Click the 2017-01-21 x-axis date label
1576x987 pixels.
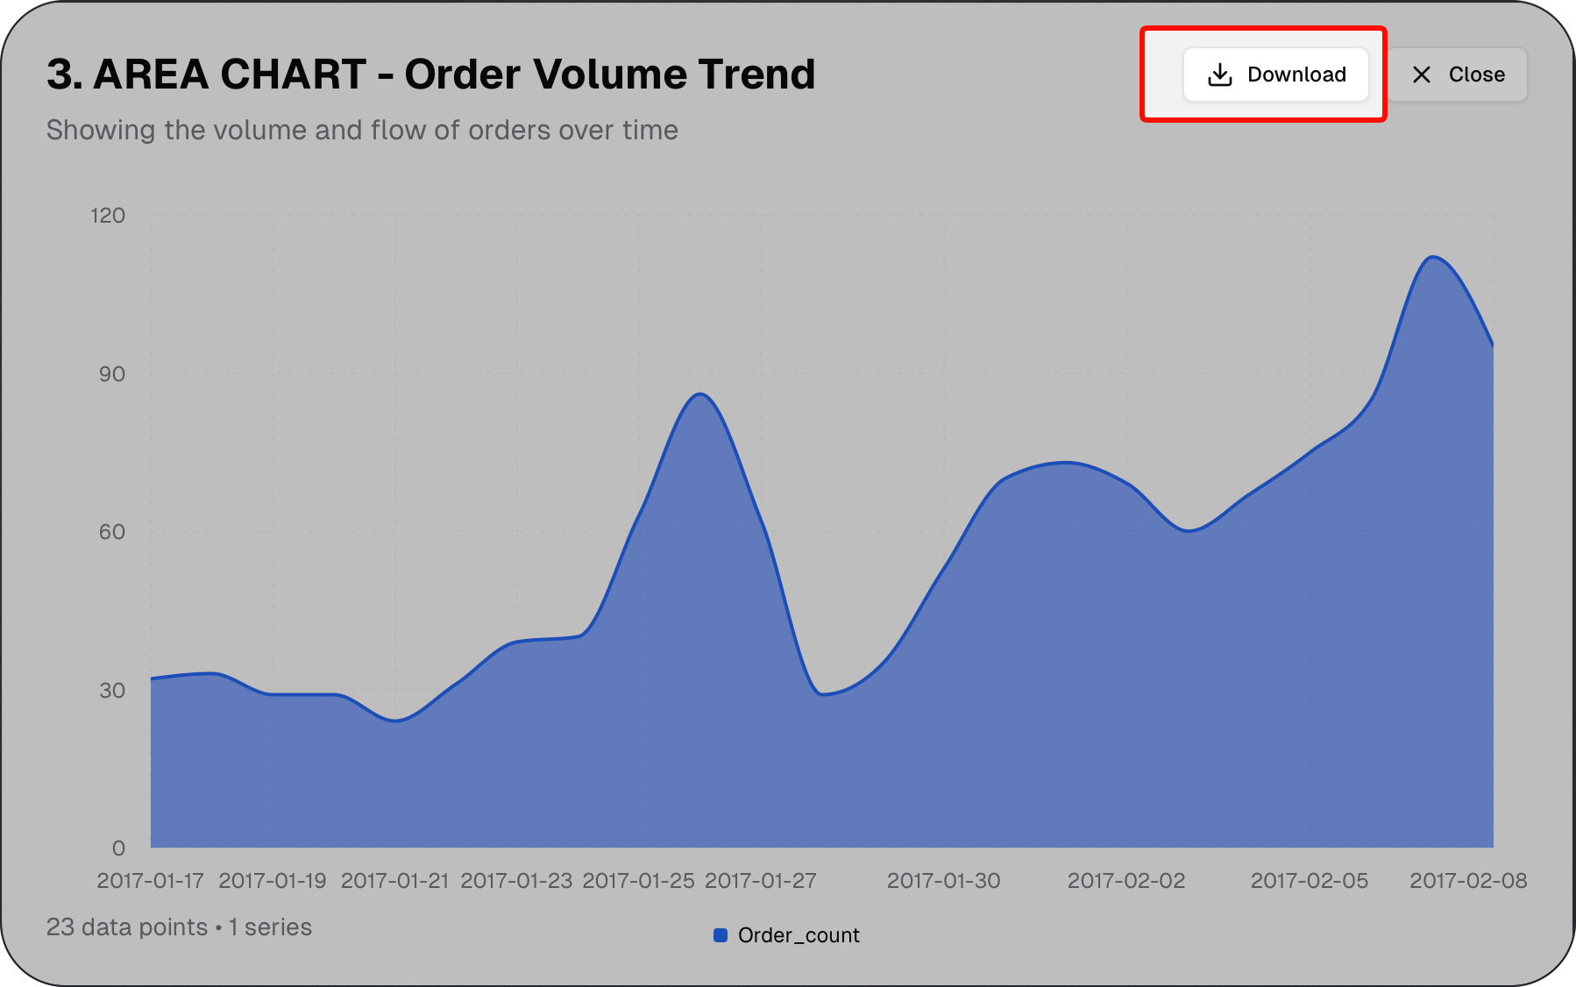pos(394,881)
